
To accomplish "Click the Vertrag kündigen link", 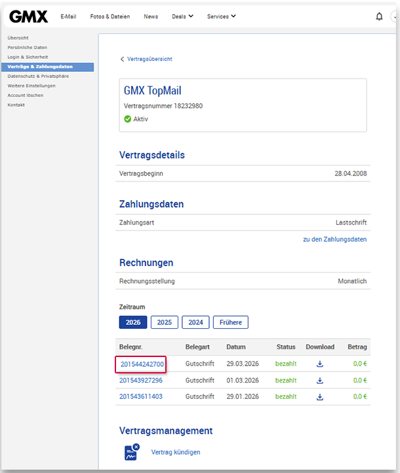I will (176, 452).
